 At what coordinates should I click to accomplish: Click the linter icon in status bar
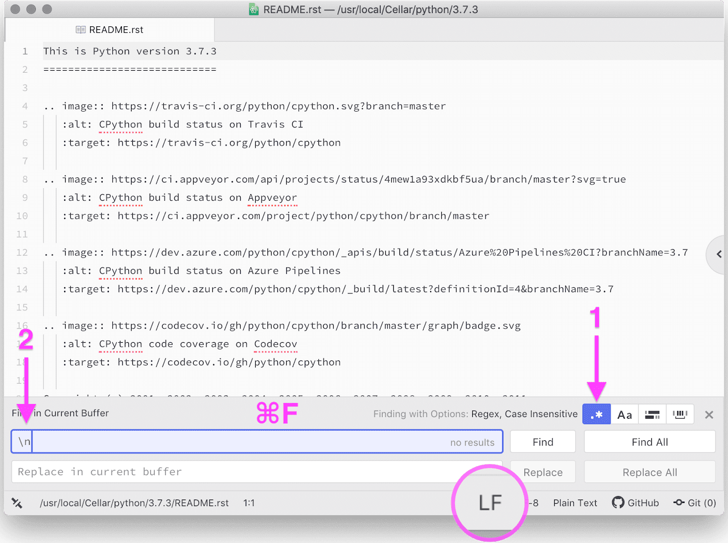click(x=17, y=503)
